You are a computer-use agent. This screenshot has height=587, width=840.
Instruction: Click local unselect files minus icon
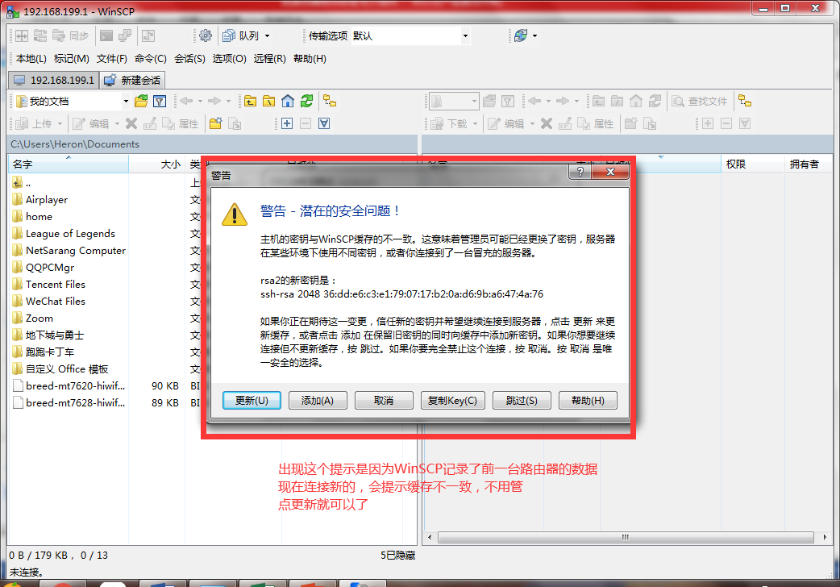point(306,124)
